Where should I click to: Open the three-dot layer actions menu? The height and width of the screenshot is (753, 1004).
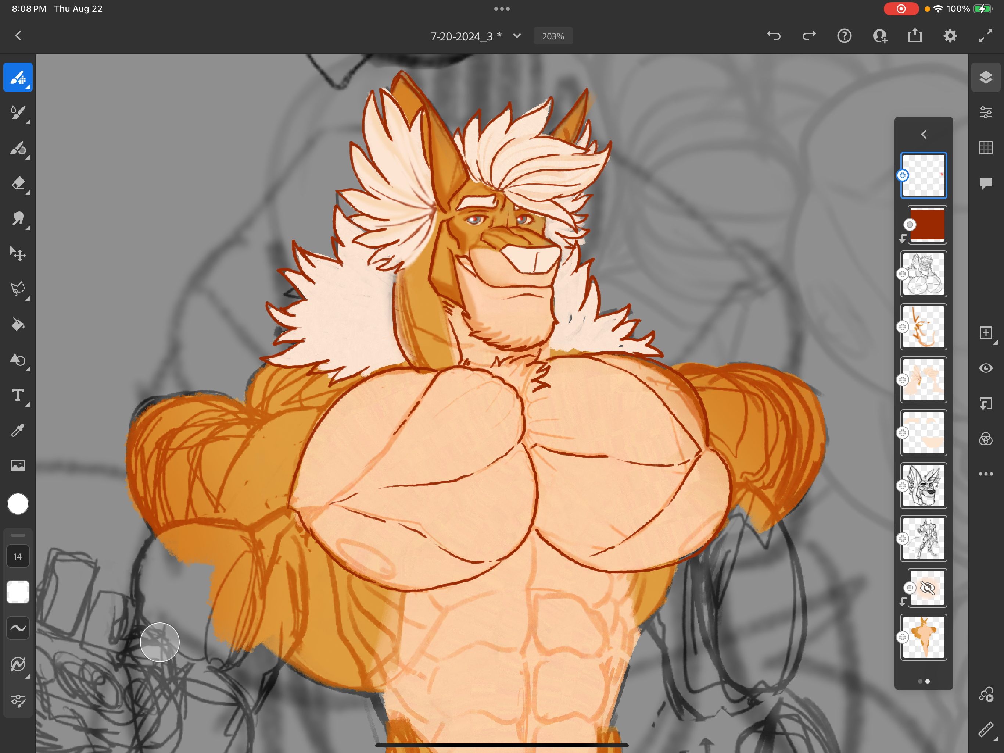(x=985, y=474)
